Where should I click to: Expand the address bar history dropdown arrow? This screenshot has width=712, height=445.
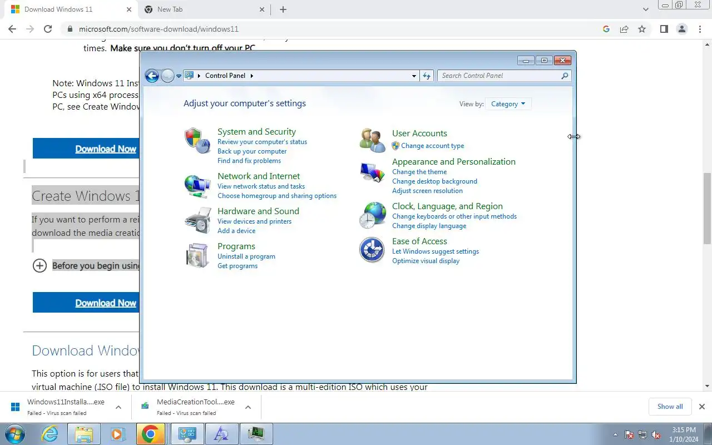(414, 76)
